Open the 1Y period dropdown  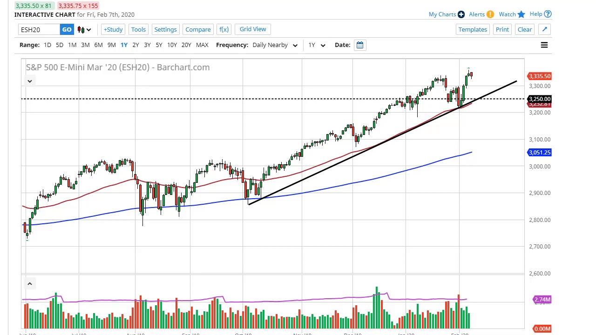pyautogui.click(x=317, y=45)
